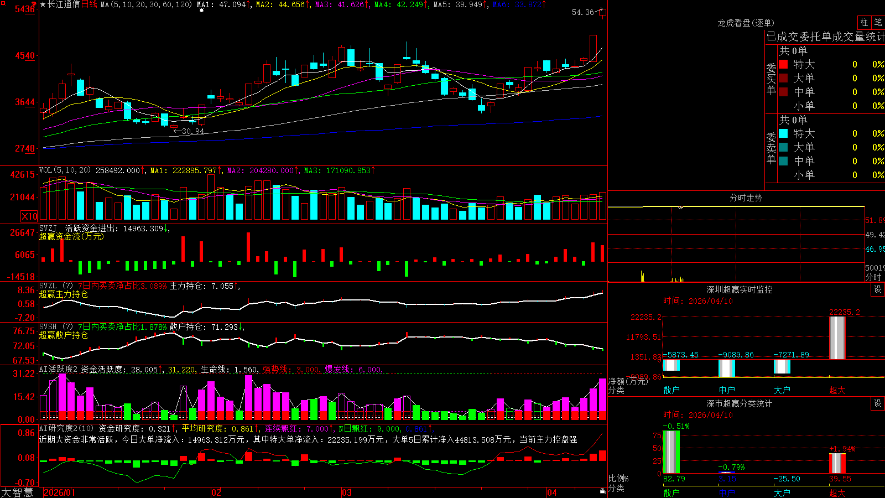Click the 超大 bar in 深圳超赢实时监控
The image size is (885, 498).
click(x=837, y=338)
